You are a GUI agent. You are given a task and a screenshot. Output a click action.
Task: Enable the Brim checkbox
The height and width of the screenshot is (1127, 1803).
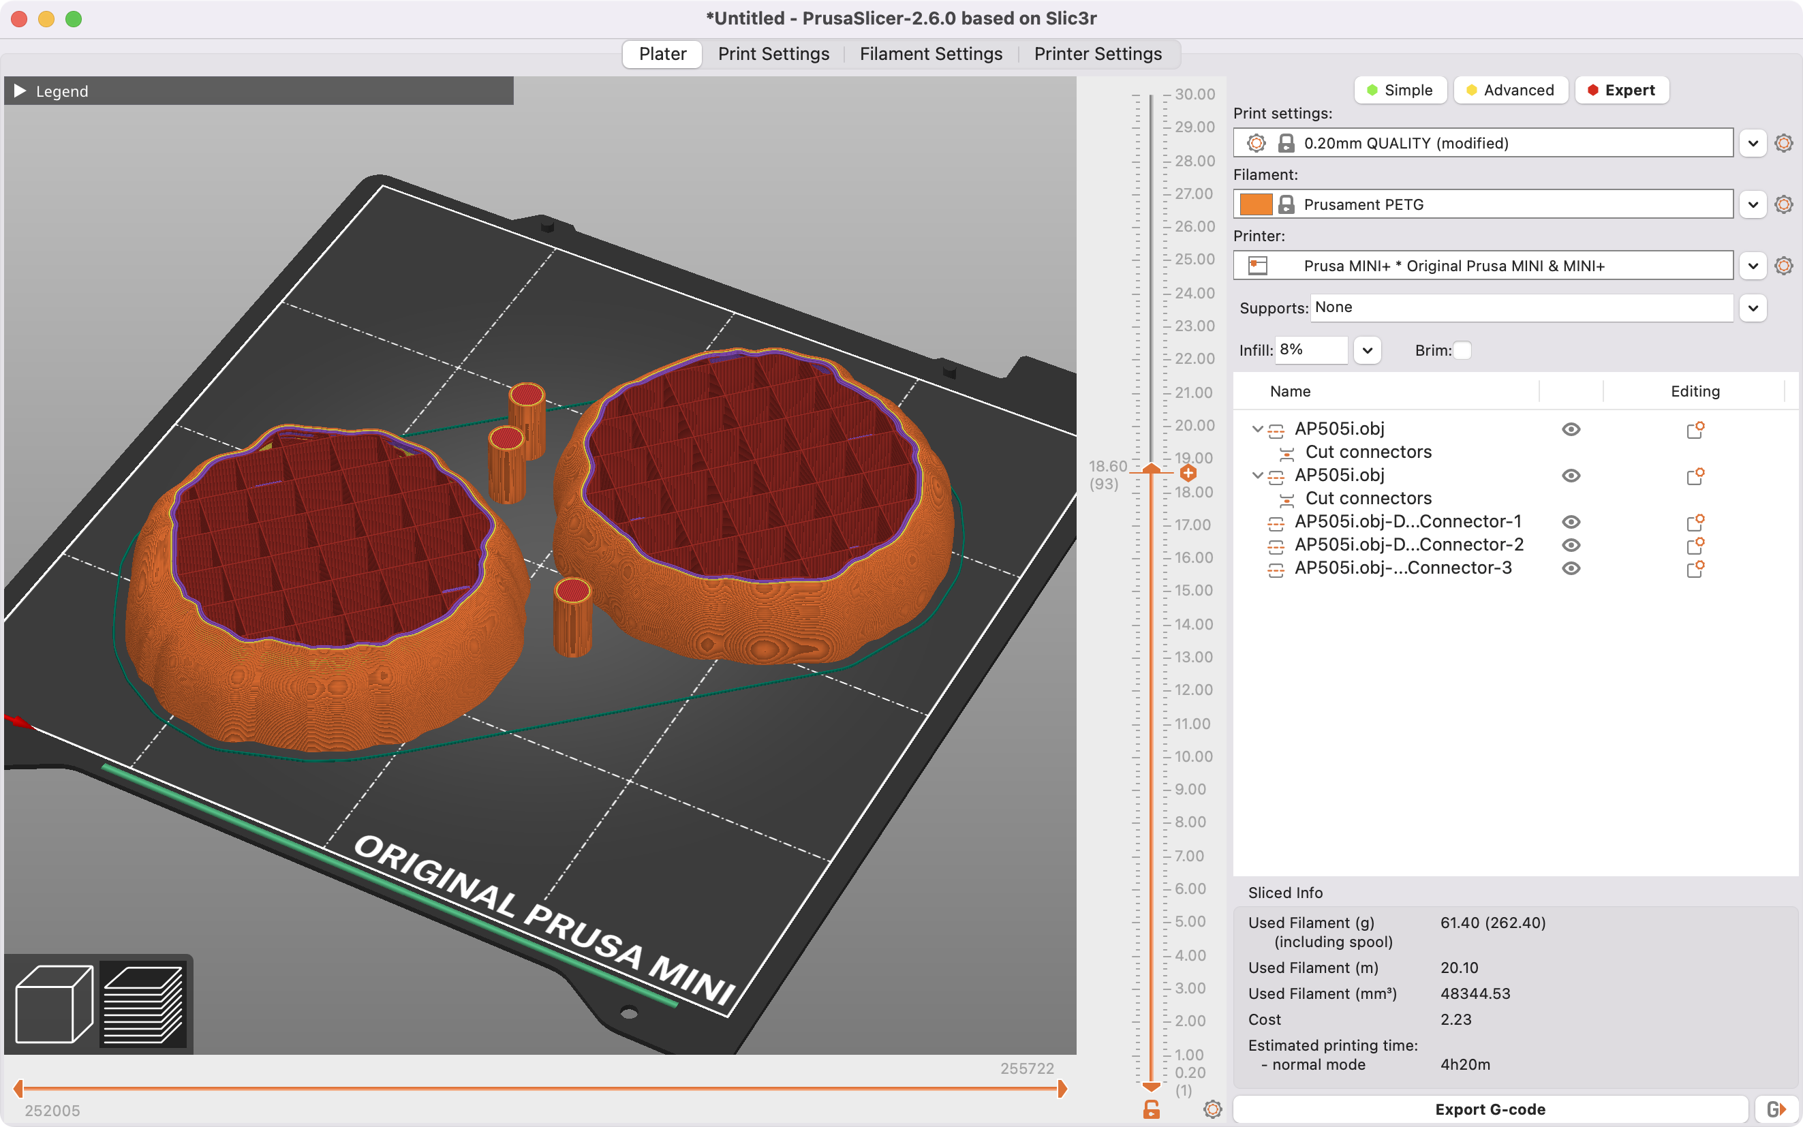(1463, 350)
